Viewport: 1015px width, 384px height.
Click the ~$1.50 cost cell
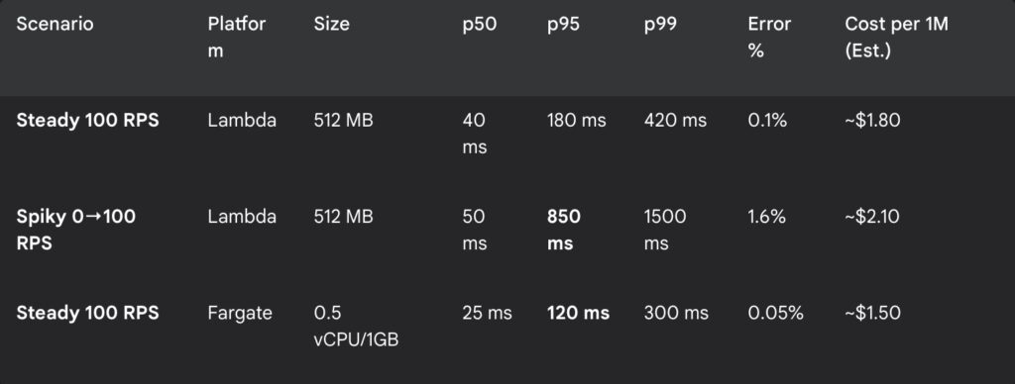(x=872, y=314)
